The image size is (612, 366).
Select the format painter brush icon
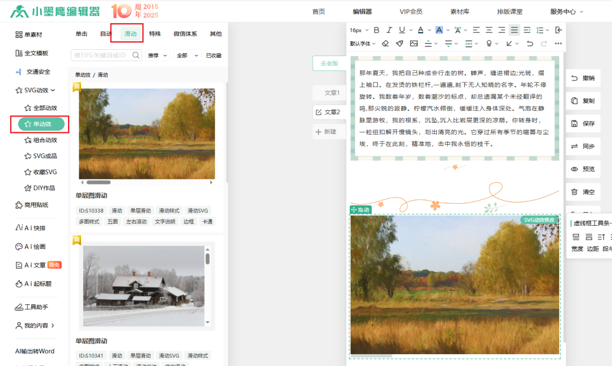pos(399,43)
